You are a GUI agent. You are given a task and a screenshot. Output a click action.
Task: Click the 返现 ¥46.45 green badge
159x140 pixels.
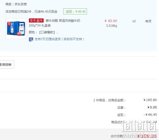coord(75,11)
